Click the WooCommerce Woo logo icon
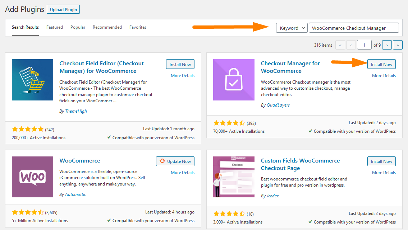Viewport: 408px width, 230px height. point(32,177)
